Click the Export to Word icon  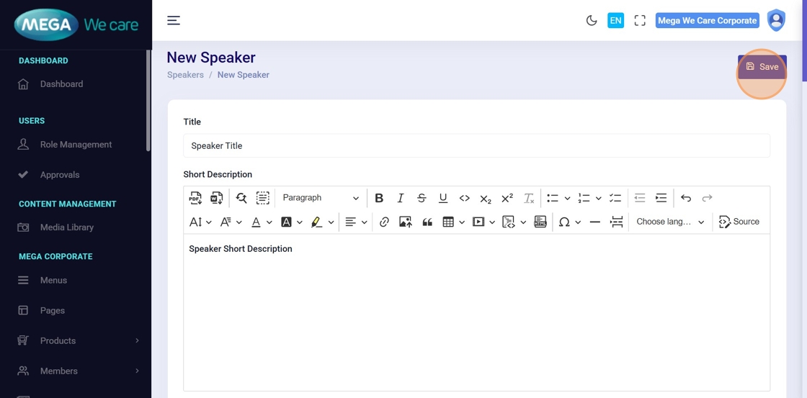pos(216,198)
